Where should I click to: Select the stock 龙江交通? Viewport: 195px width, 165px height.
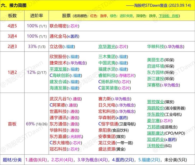tap(107, 143)
